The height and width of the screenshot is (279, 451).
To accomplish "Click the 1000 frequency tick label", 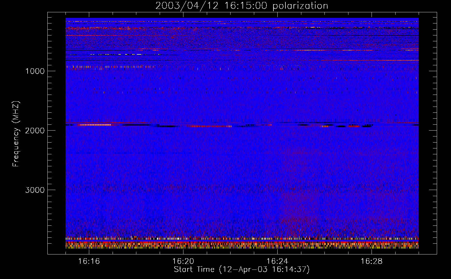I will 35,71.
